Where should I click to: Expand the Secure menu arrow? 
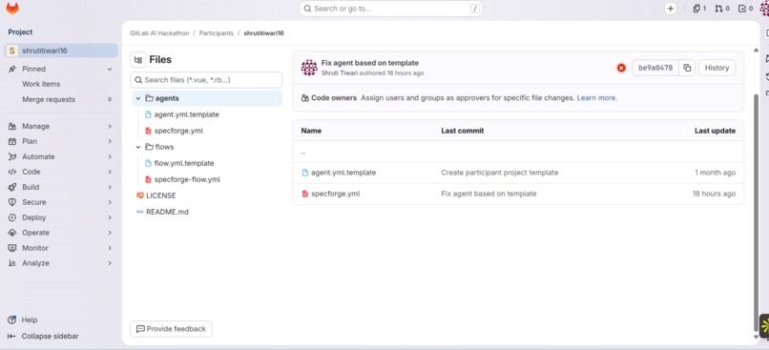110,202
